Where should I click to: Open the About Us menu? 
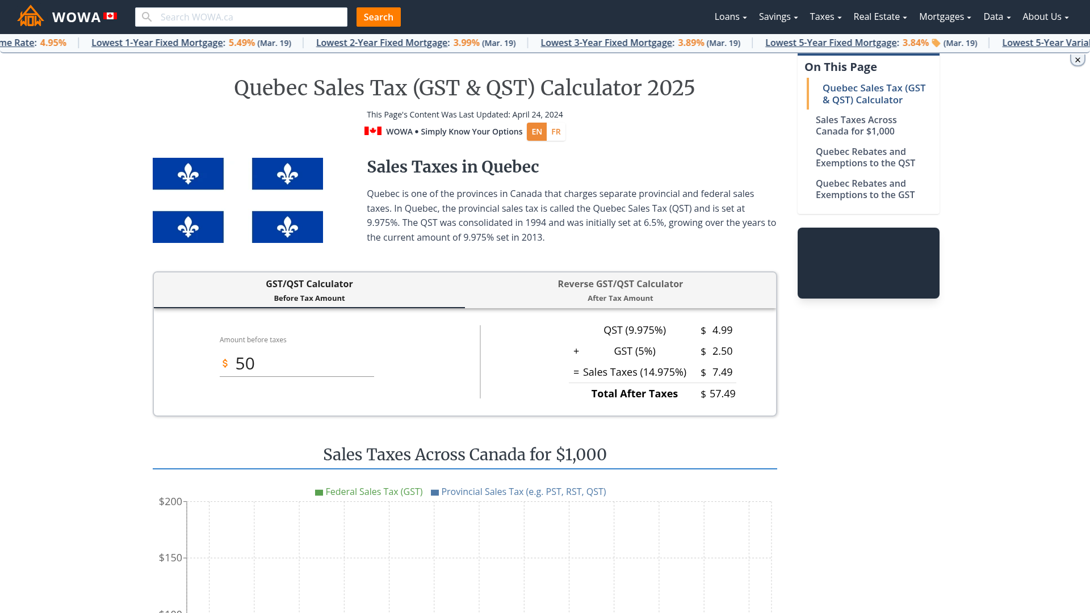(x=1045, y=16)
